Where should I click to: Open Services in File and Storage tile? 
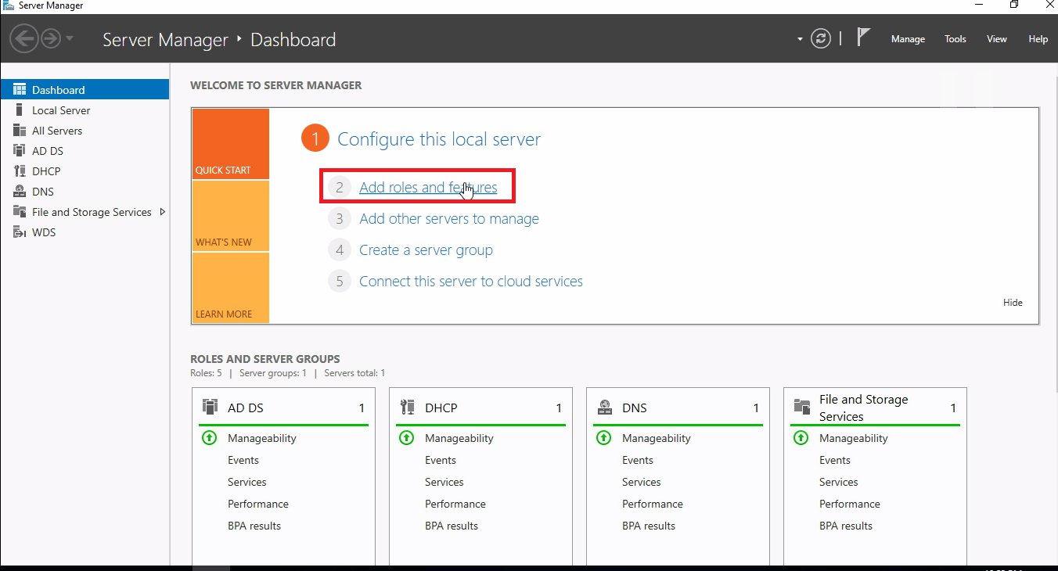point(839,482)
